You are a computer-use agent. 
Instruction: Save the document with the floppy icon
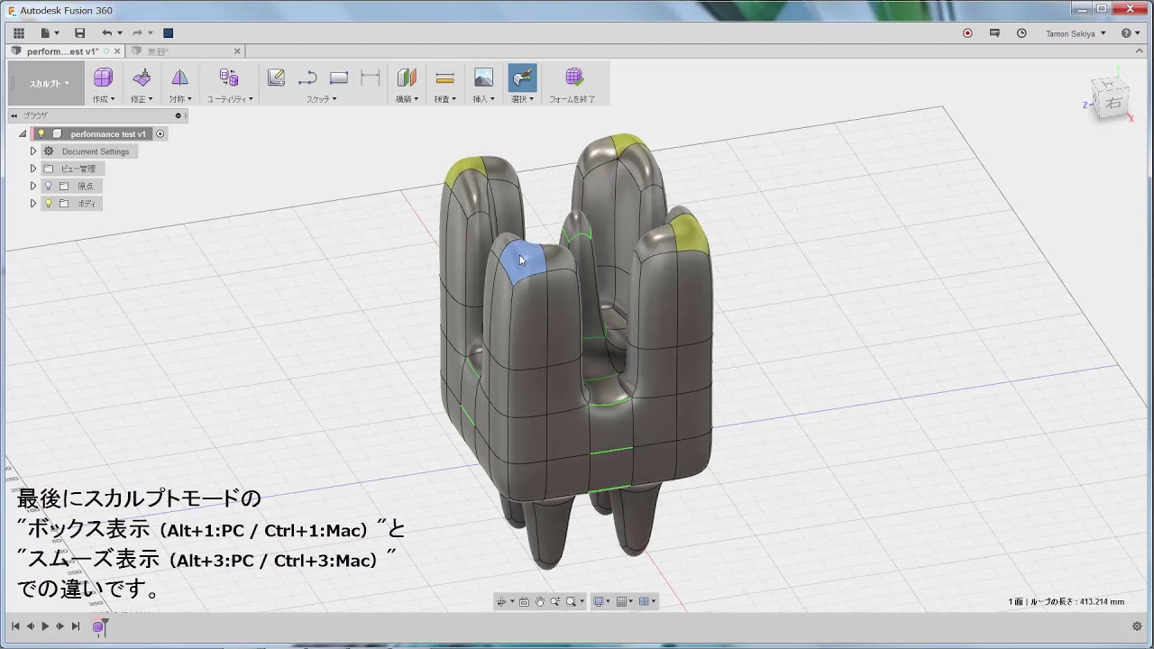79,33
